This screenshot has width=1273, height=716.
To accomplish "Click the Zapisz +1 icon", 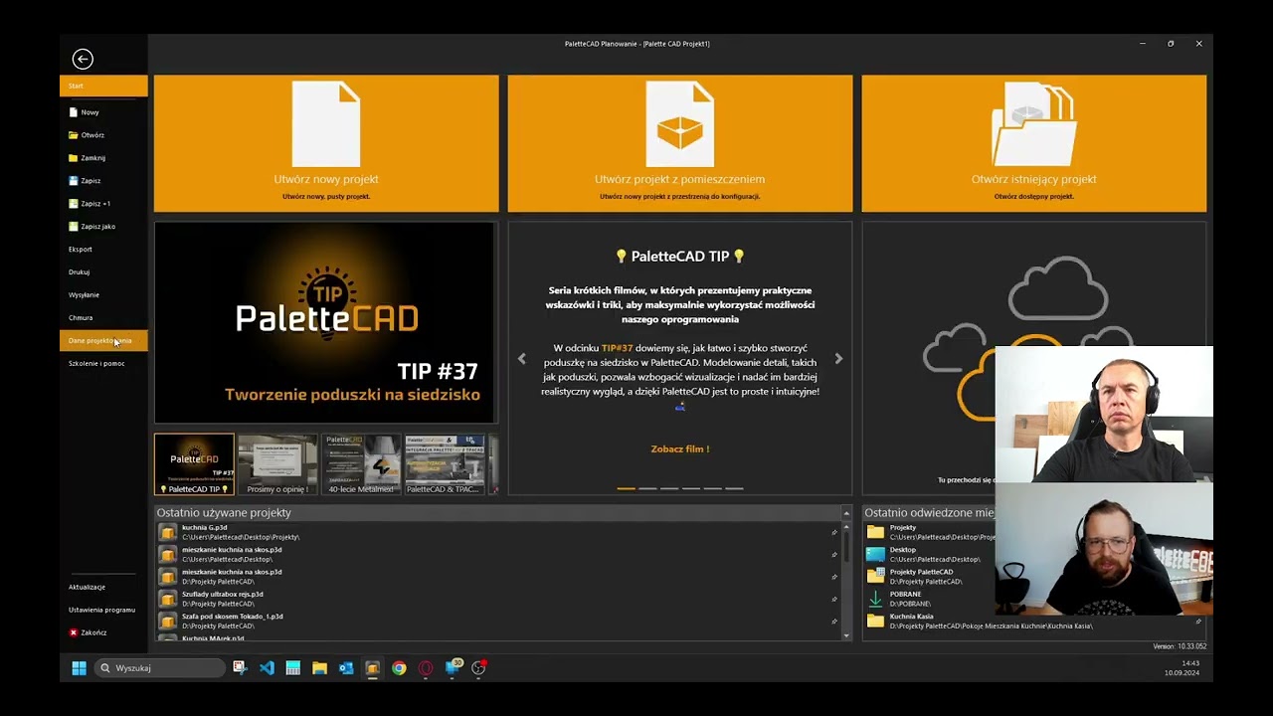I will point(74,204).
